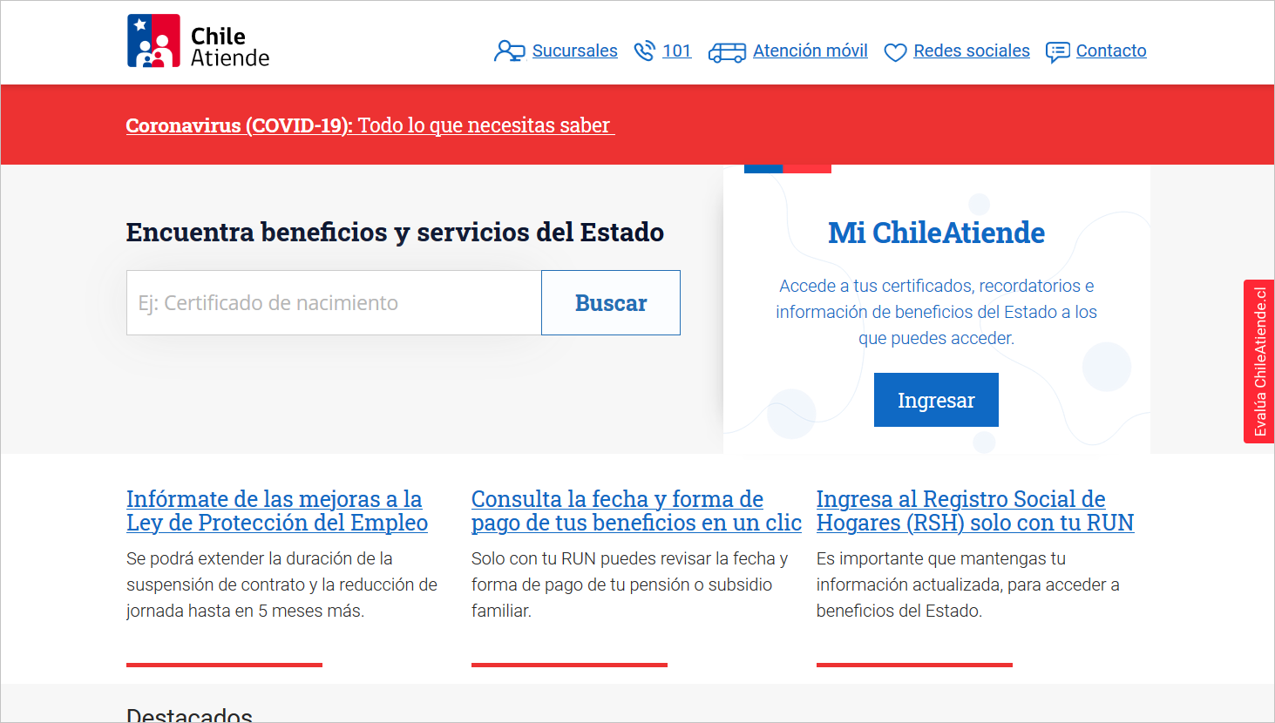Screen dimensions: 1275x723
Task: Click the text 'Es importante que mantengas tu'
Action: [x=941, y=558]
